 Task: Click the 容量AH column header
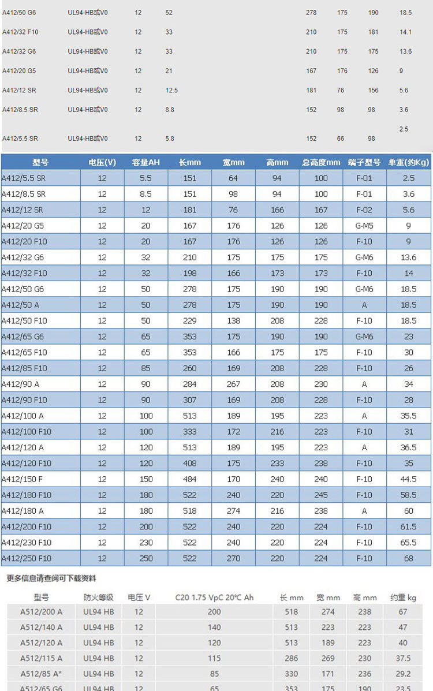[x=146, y=162]
